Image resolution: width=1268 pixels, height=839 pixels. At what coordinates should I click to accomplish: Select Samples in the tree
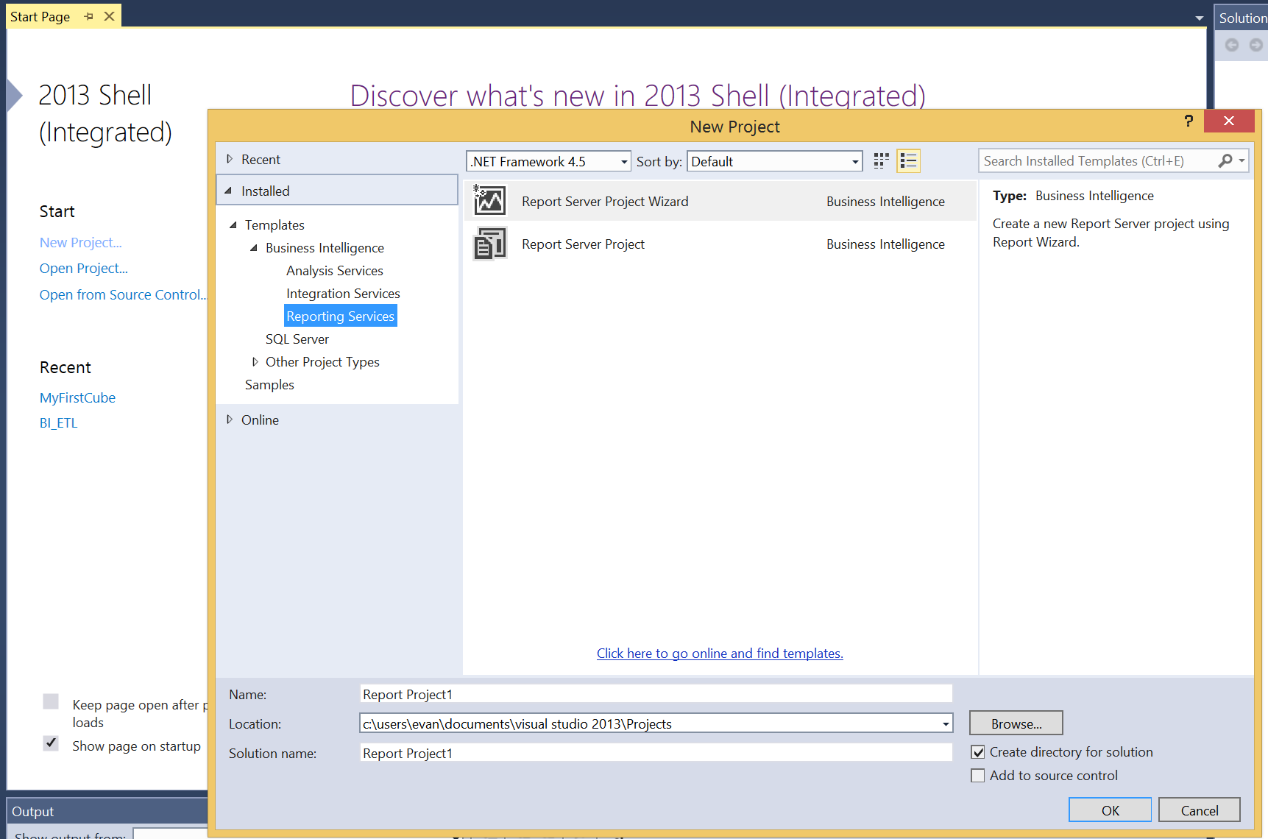tap(269, 385)
